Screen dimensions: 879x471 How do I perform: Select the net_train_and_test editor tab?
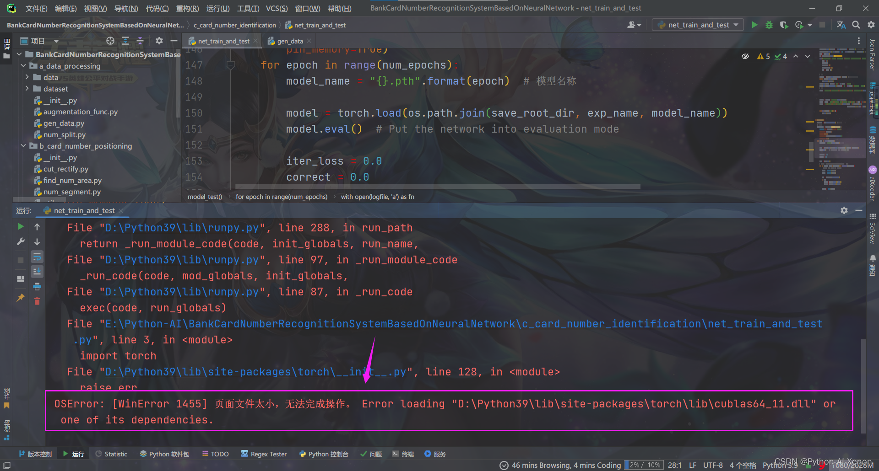pos(223,41)
